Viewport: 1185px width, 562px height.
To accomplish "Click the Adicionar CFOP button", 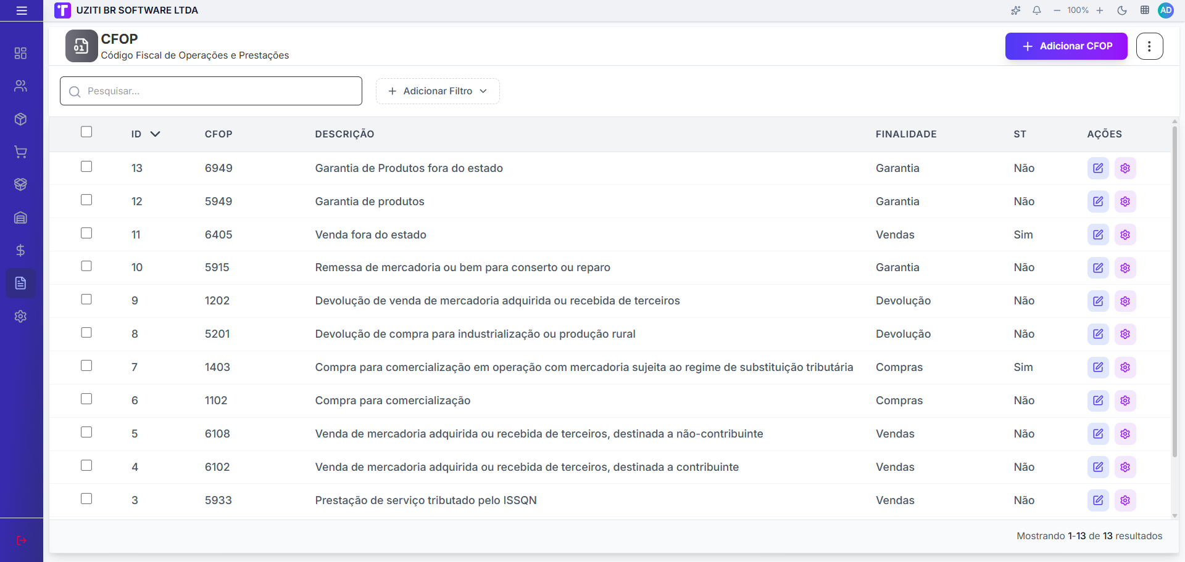I will click(x=1066, y=46).
